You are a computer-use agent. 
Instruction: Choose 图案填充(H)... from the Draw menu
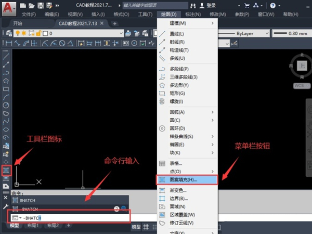(184, 179)
